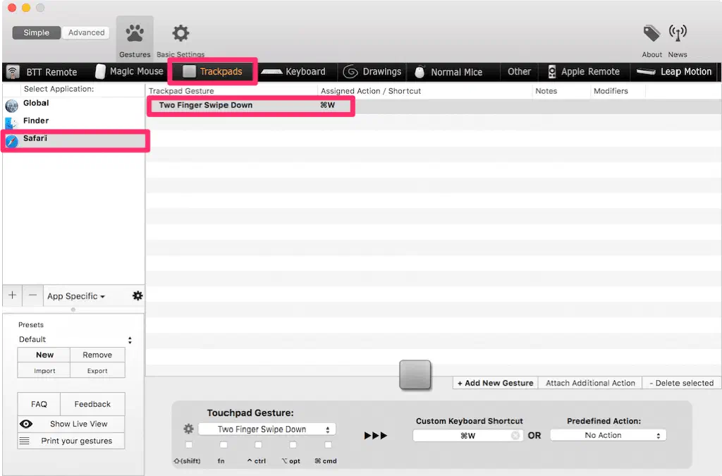Click the Add New Gesture button

[x=495, y=383]
